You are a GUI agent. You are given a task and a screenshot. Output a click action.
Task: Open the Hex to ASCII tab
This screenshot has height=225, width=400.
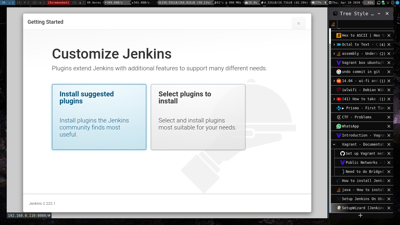coord(362,35)
